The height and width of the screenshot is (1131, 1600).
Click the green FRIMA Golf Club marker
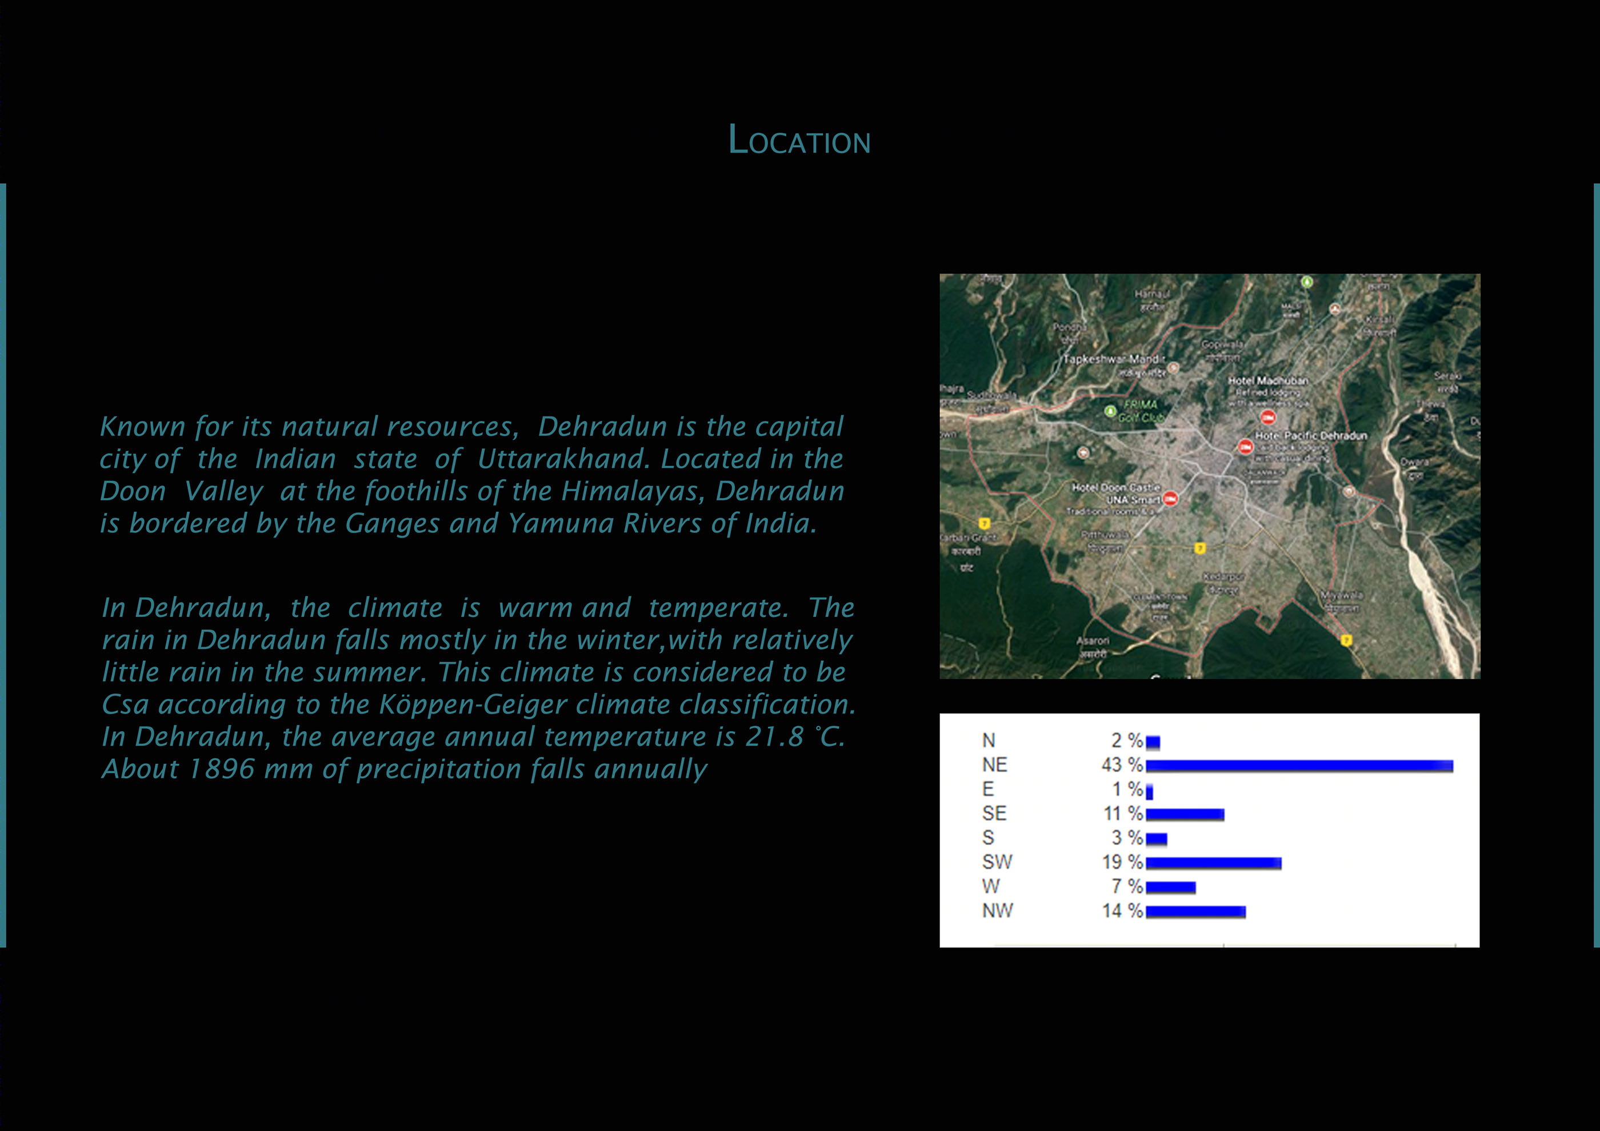click(x=1111, y=411)
